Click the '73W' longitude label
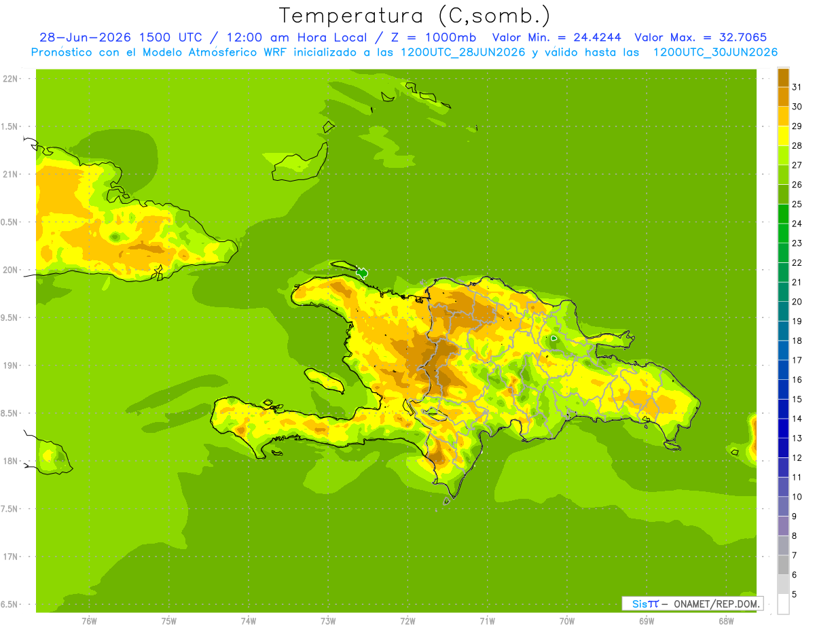 coord(328,621)
